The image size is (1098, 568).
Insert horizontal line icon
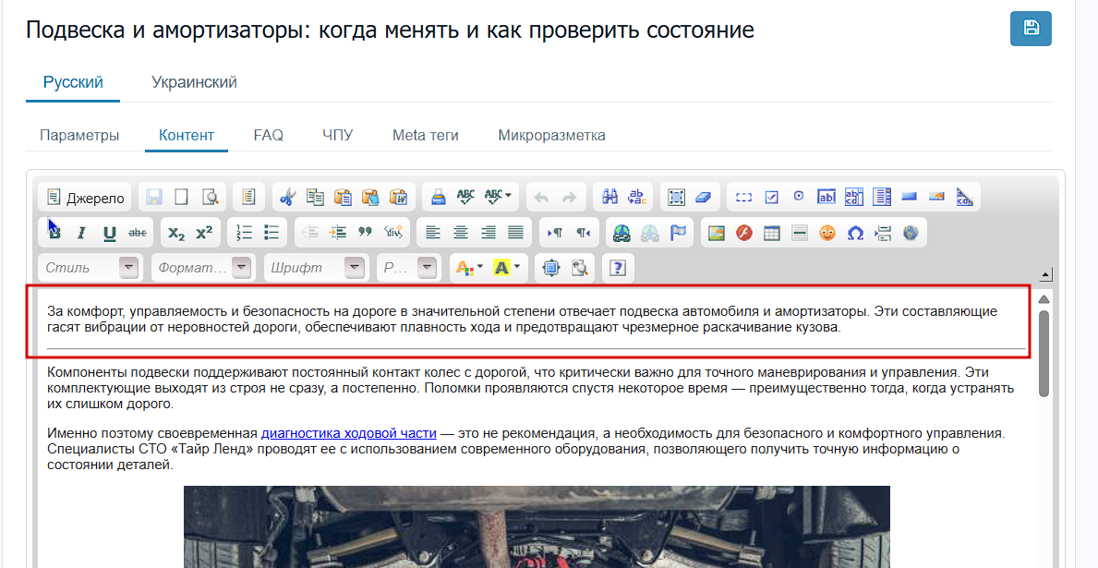[800, 233]
